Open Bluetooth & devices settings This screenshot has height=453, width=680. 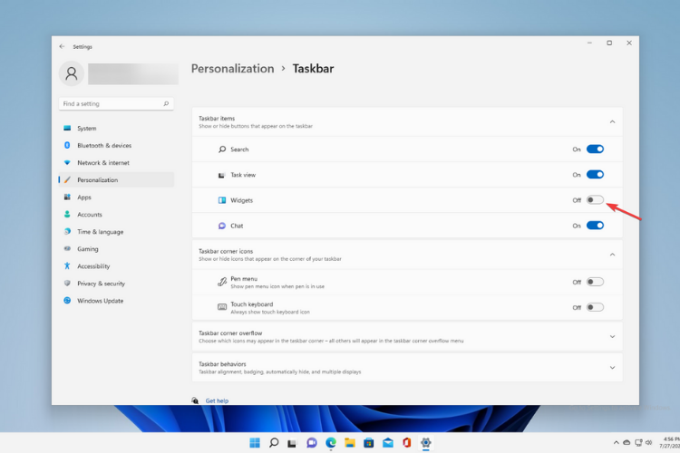[x=103, y=146]
